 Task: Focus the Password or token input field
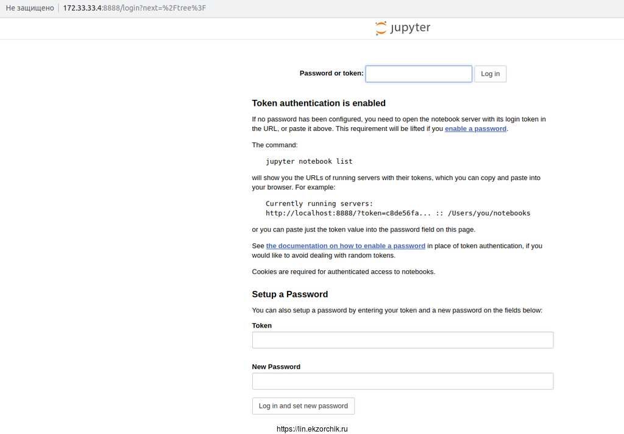[419, 74]
